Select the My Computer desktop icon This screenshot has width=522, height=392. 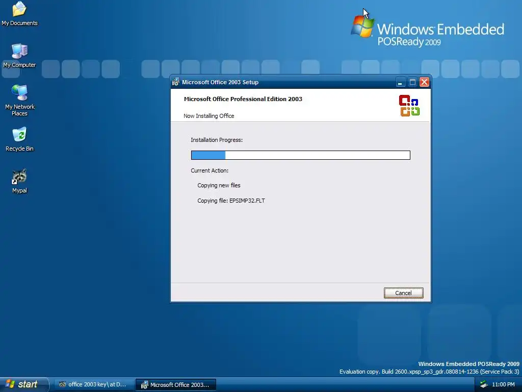pos(19,56)
